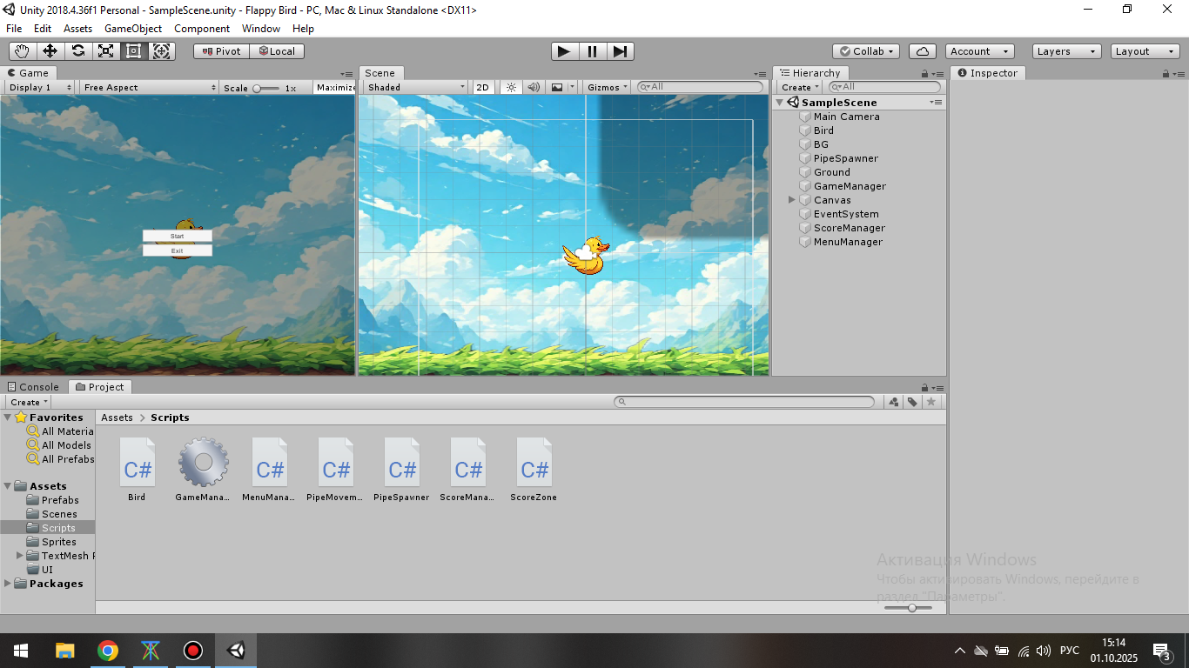Open the Collab dropdown

click(866, 51)
